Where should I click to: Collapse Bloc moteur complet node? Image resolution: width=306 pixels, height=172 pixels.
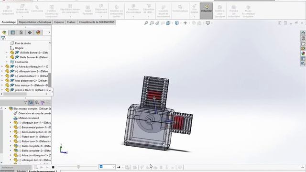pyautogui.click(x=6, y=108)
